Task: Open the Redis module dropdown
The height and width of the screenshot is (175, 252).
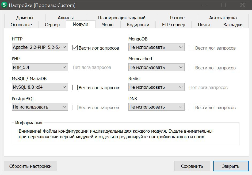Action: 156,87
